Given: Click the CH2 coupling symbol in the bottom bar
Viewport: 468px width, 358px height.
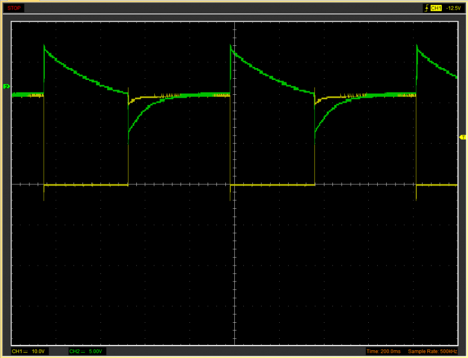Looking at the screenshot, I should (84, 351).
